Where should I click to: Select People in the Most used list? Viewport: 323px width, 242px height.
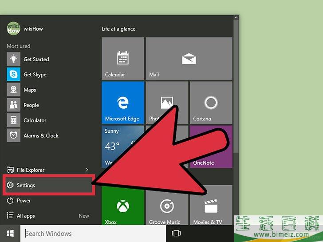pyautogui.click(x=32, y=105)
